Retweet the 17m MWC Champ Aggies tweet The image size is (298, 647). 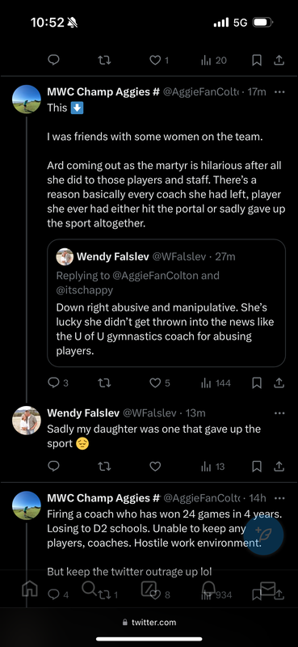tap(104, 383)
